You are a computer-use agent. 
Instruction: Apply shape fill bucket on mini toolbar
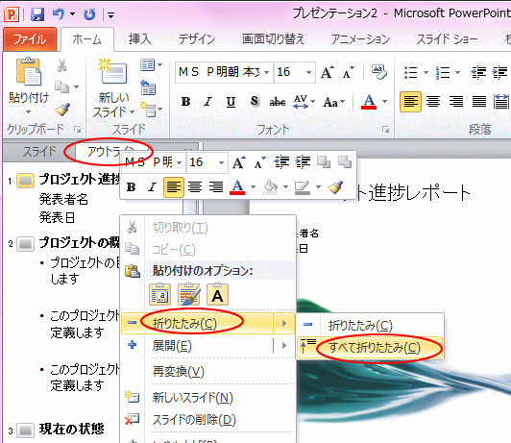point(271,187)
